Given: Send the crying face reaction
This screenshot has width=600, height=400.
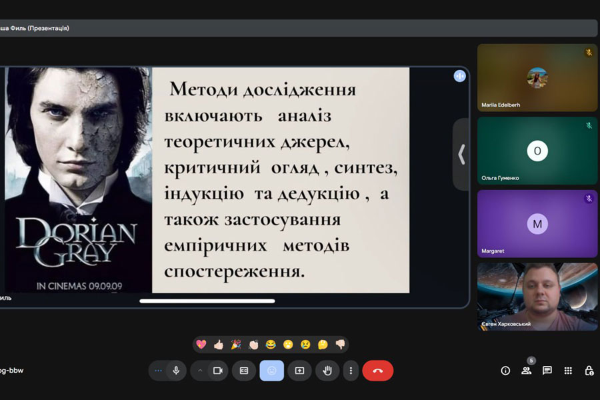Looking at the screenshot, I should [305, 345].
